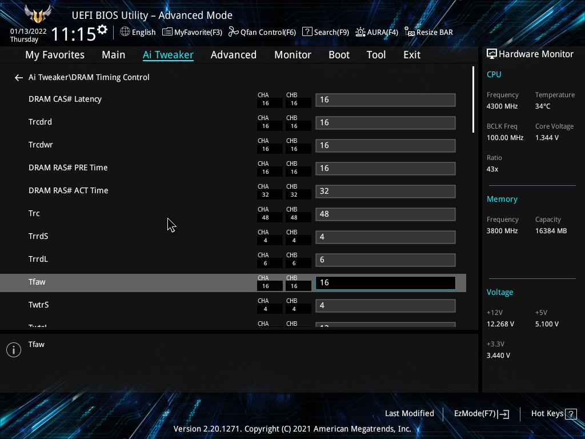Go to the Boot tab
Image resolution: width=585 pixels, height=439 pixels.
[339, 55]
